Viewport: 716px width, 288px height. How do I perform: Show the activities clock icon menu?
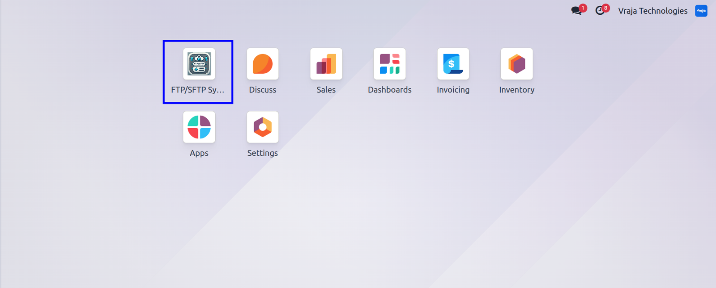pyautogui.click(x=601, y=10)
